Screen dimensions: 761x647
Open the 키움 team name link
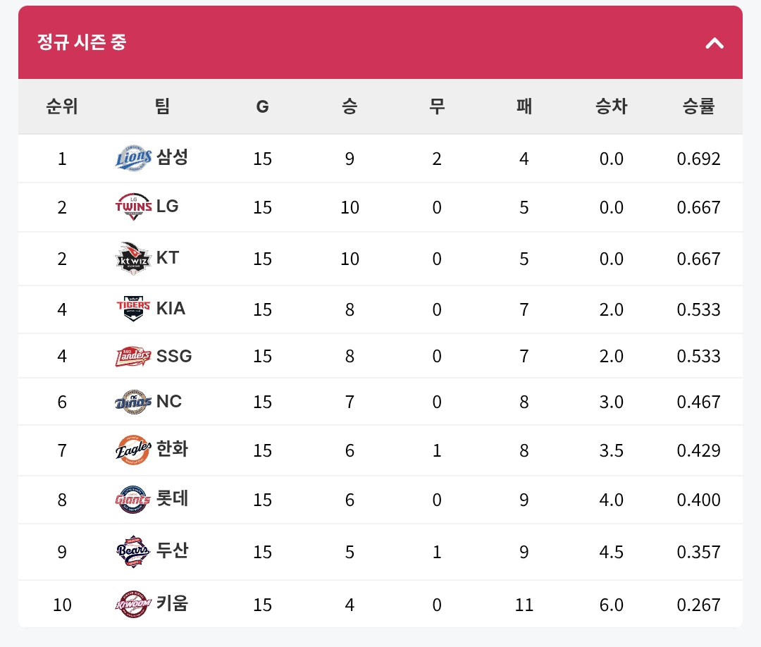point(173,603)
